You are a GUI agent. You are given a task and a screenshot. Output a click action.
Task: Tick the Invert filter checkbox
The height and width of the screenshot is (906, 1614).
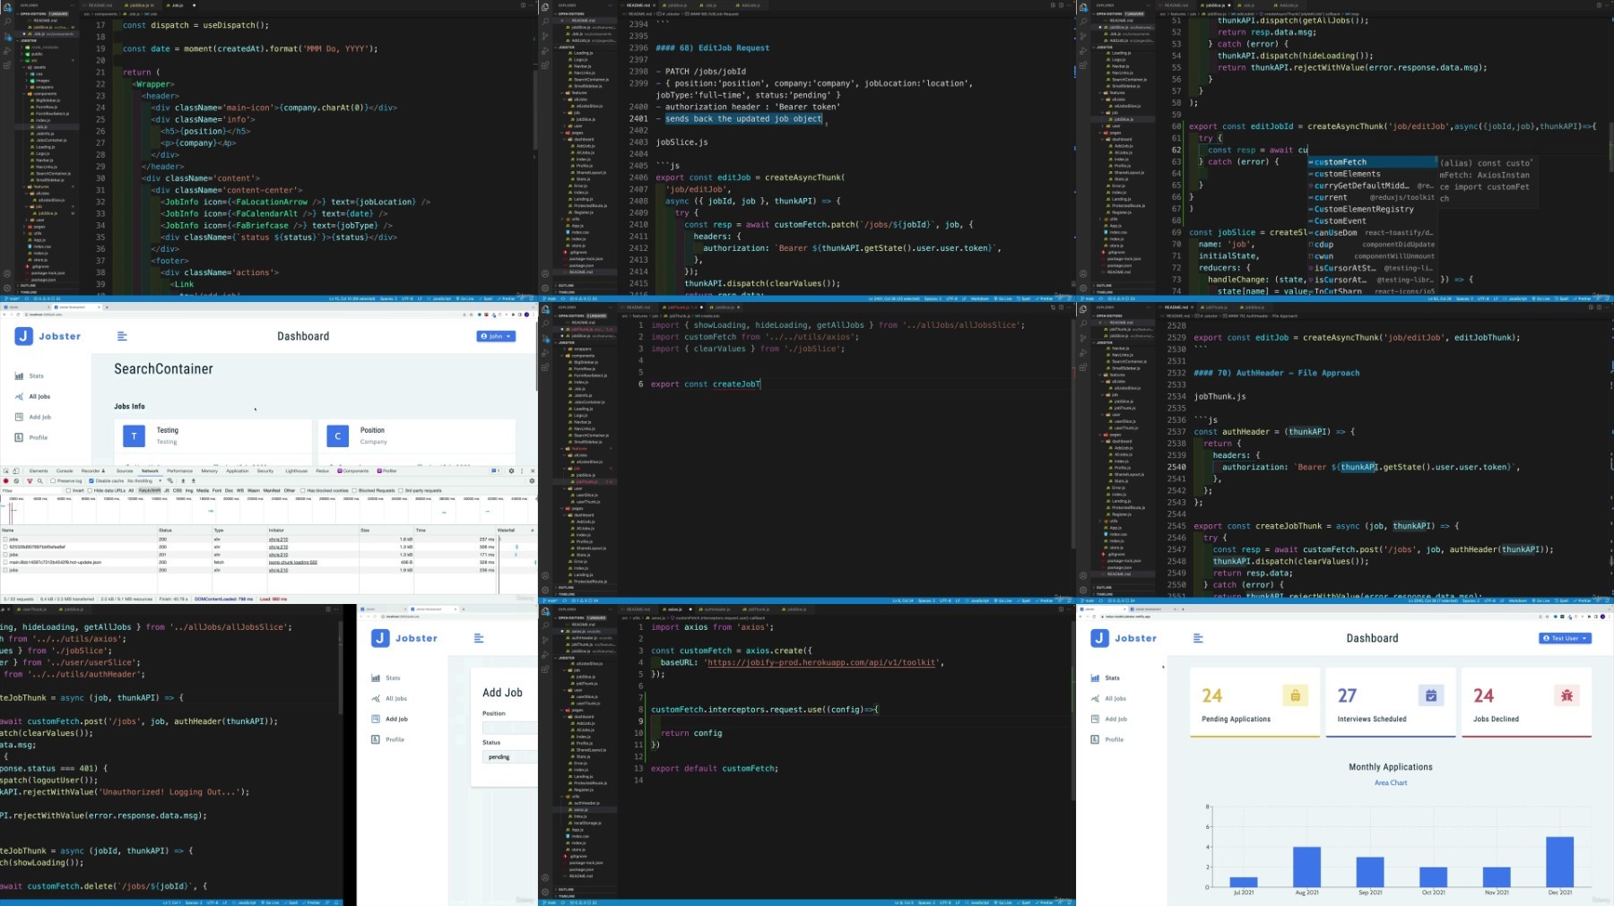click(70, 491)
